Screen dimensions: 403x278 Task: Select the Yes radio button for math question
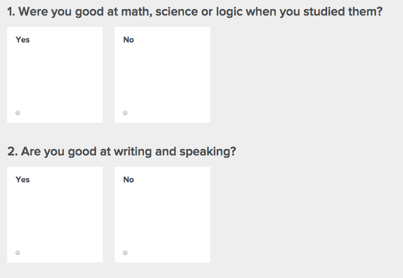18,113
